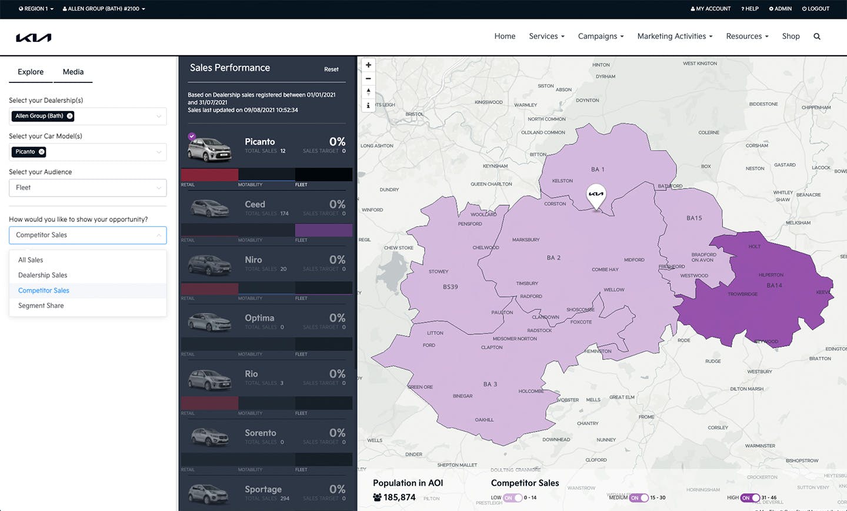Toggle the LOW competitor sales switch

[513, 497]
